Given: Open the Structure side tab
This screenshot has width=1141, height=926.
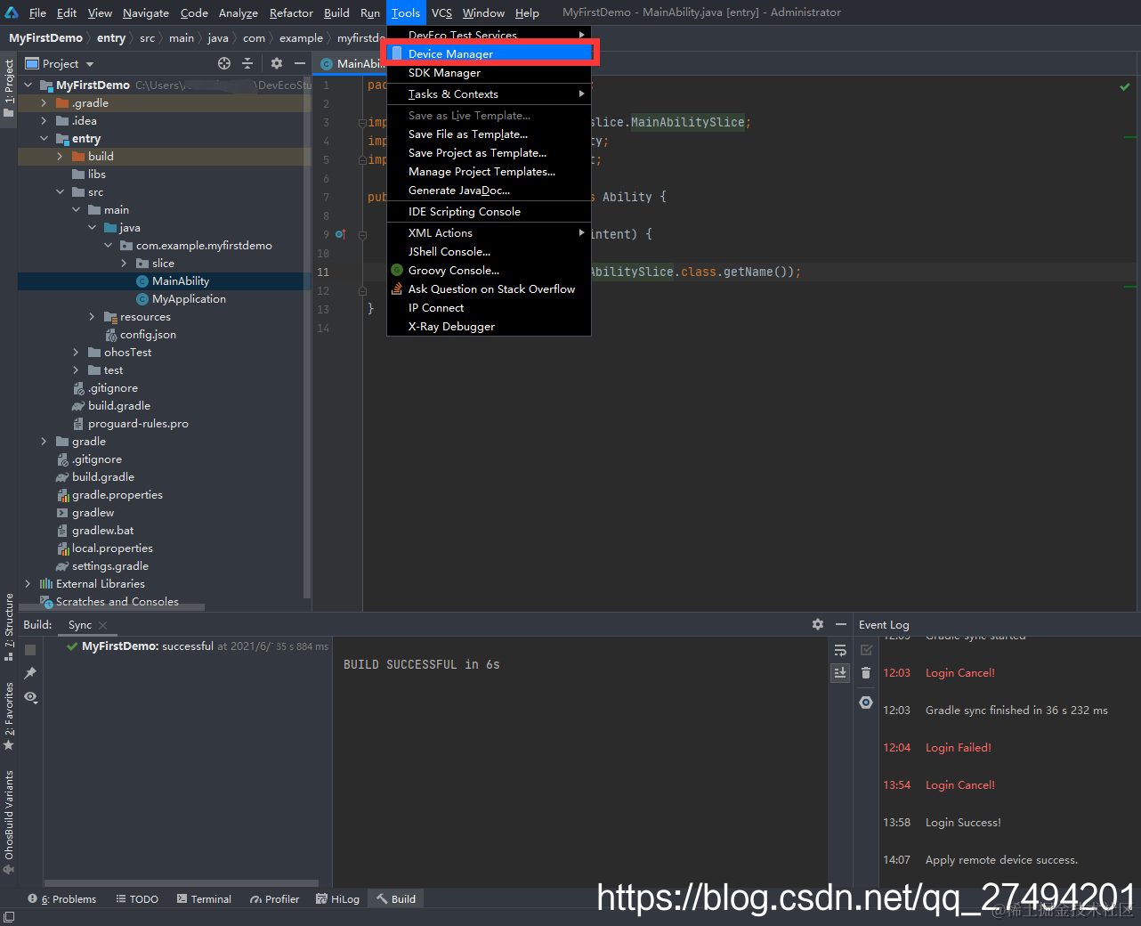Looking at the screenshot, I should click(9, 626).
